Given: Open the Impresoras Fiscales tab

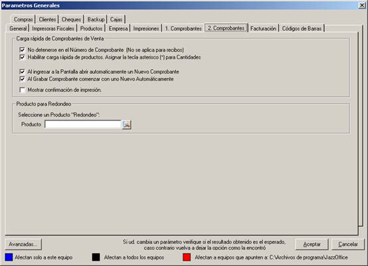Looking at the screenshot, I should coord(53,29).
